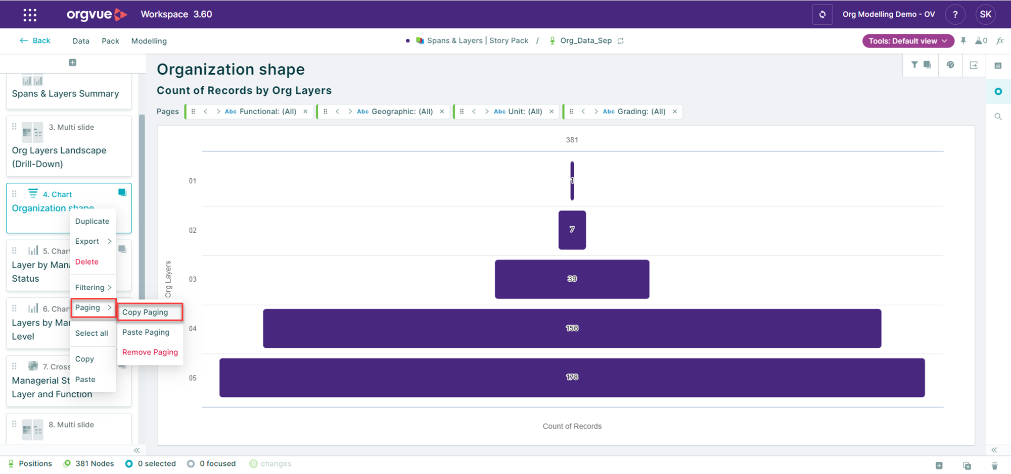Choose Duplicate in context menu
Viewport: 1011px width, 474px height.
coord(92,221)
